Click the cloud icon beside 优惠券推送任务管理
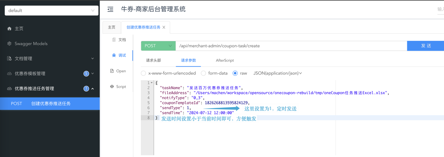 click(x=9, y=88)
